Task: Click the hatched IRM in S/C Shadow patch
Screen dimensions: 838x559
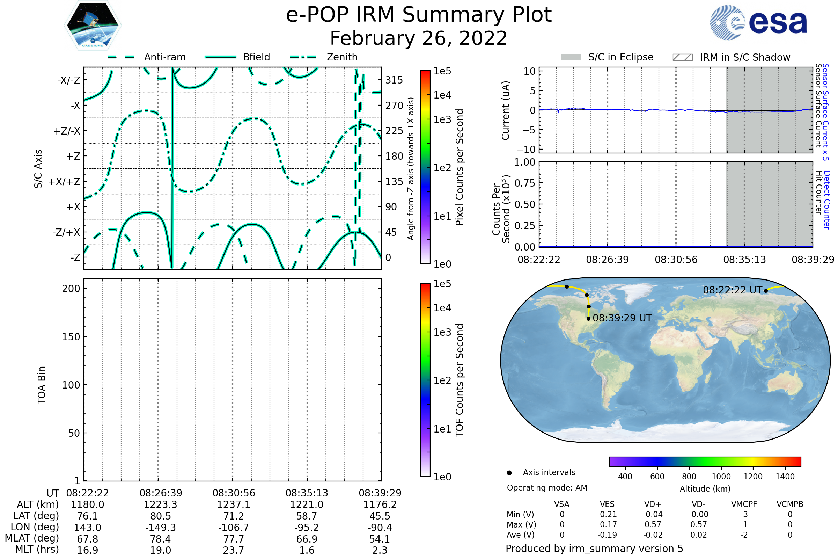Action: point(682,57)
